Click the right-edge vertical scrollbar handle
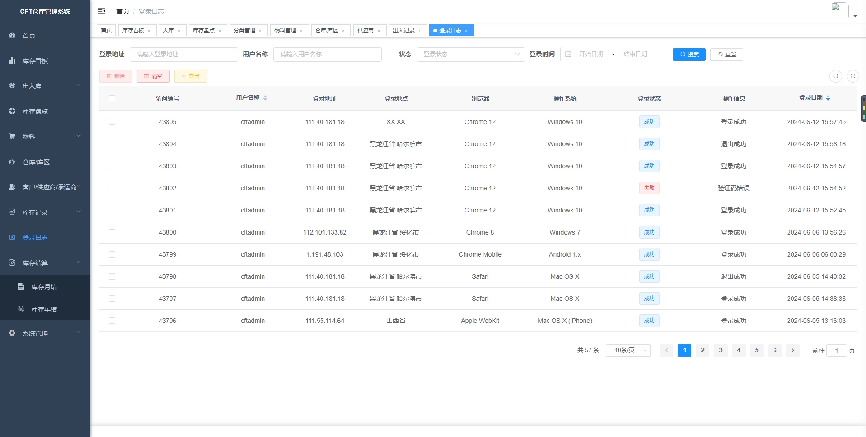This screenshot has width=866, height=437. click(863, 108)
